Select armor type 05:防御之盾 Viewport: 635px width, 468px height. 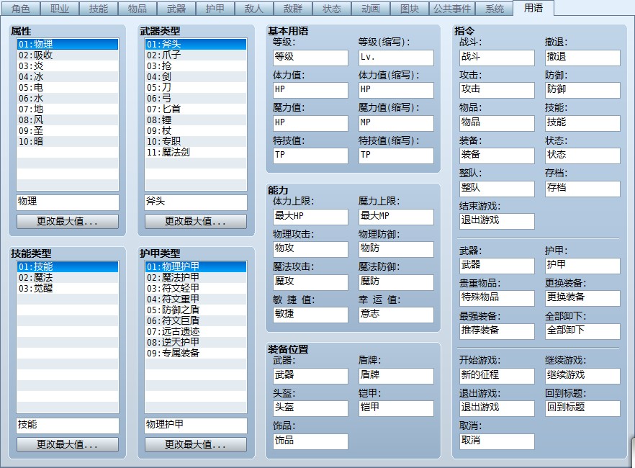coord(196,310)
